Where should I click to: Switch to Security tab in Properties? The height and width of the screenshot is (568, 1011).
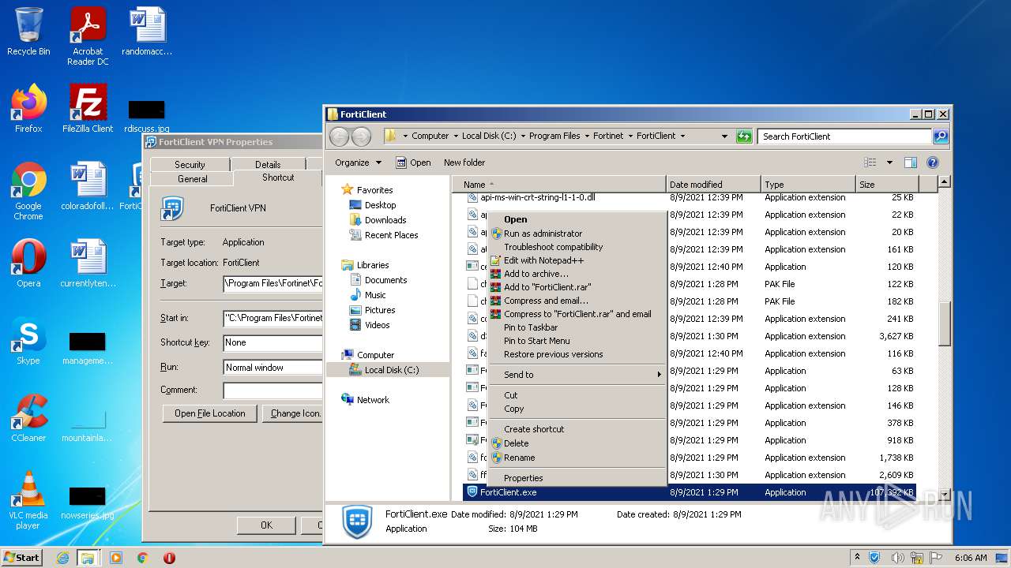tap(190, 164)
